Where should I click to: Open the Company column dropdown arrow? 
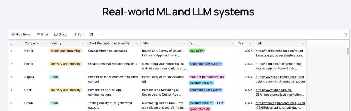pyautogui.click(x=44, y=43)
